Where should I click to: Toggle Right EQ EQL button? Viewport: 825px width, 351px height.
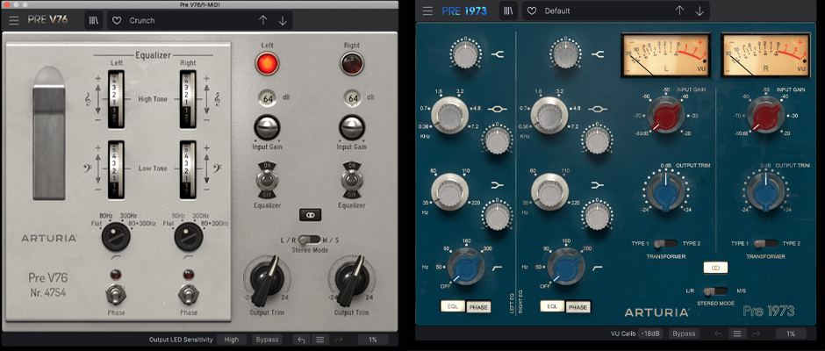click(x=552, y=306)
